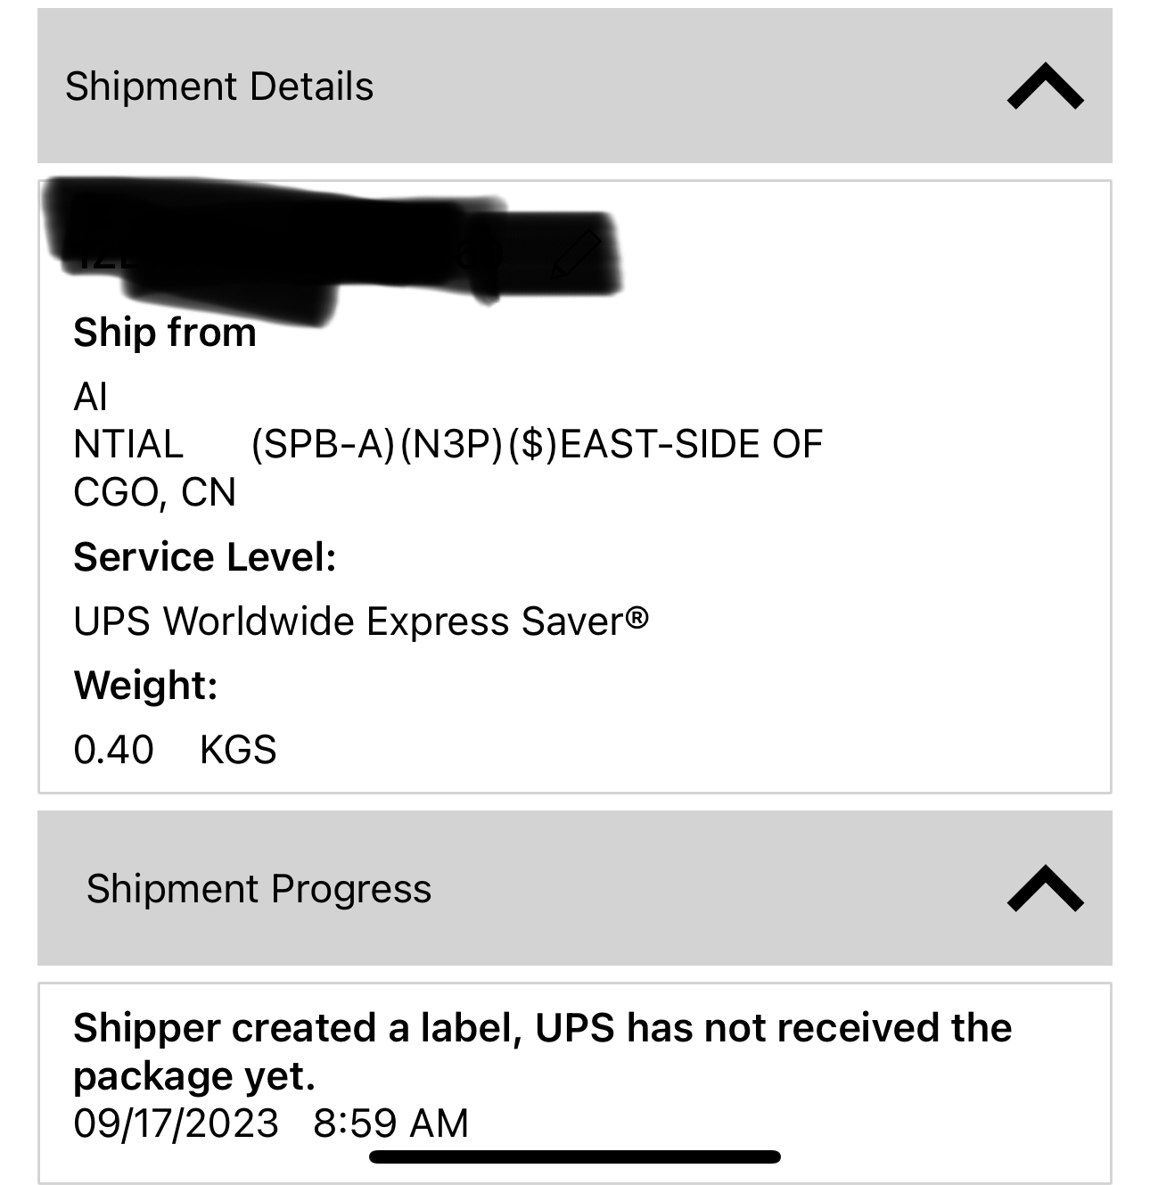Image resolution: width=1150 pixels, height=1185 pixels.
Task: Select the Ship from heading
Action: pyautogui.click(x=165, y=333)
